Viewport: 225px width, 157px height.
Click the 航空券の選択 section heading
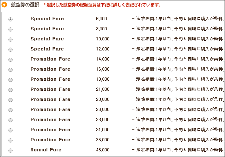(x=25, y=5)
